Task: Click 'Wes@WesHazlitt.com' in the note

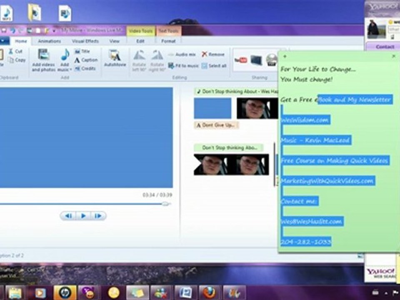Action: [x=312, y=221]
